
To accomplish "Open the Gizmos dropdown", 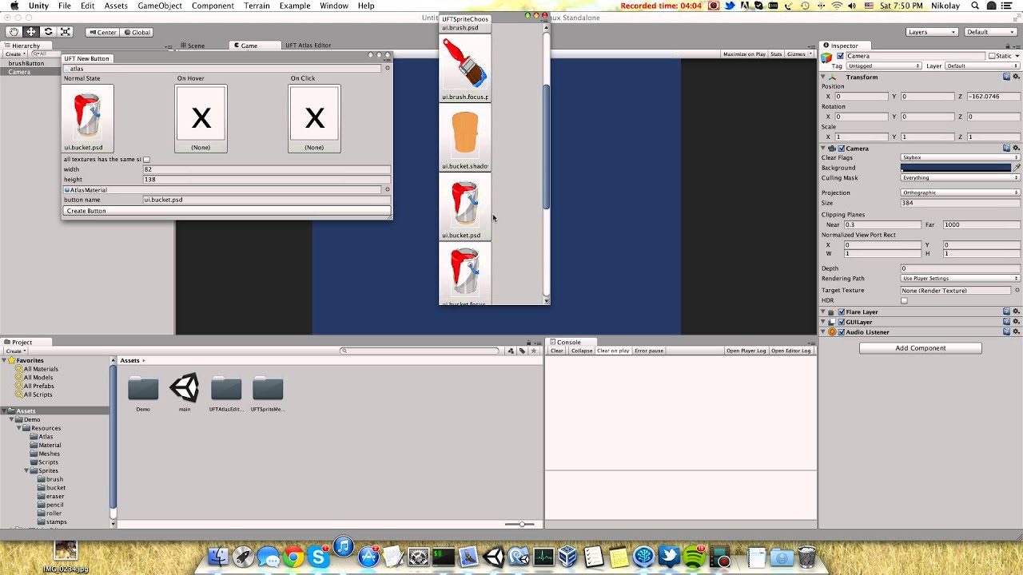I will click(798, 54).
